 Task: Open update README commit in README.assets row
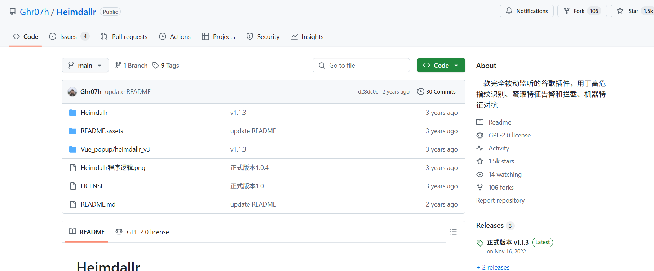[253, 131]
